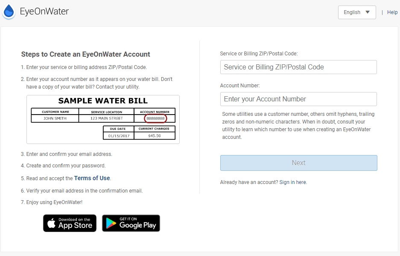Open the App Store download badge
This screenshot has height=256, width=400.
[x=70, y=223]
